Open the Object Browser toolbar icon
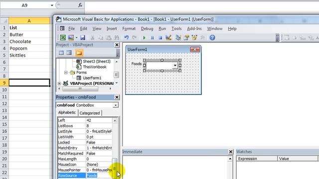Image resolution: width=319 pixels, height=179 pixels. click(194, 38)
